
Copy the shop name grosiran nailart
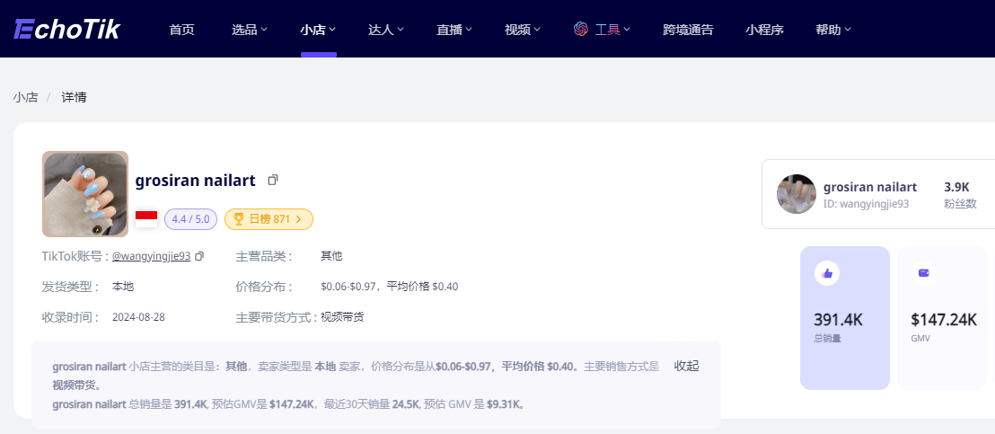pos(273,180)
